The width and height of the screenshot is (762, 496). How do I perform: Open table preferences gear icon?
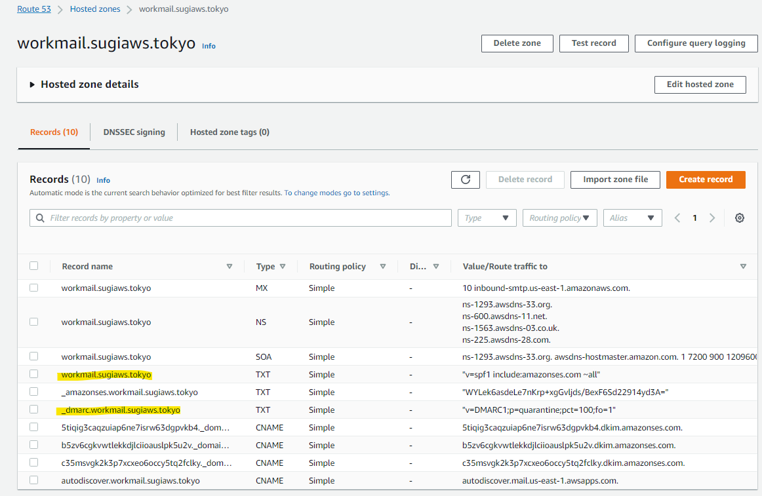pos(740,218)
